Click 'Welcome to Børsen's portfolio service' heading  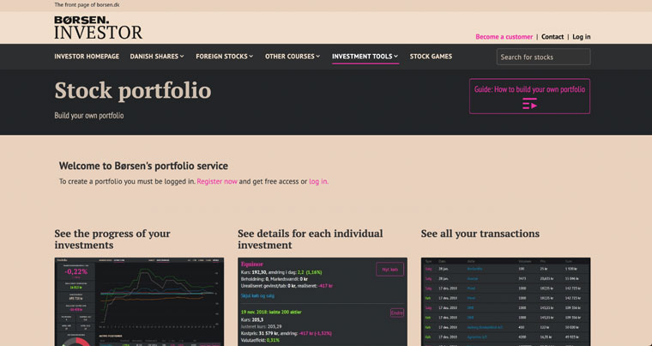[143, 166]
